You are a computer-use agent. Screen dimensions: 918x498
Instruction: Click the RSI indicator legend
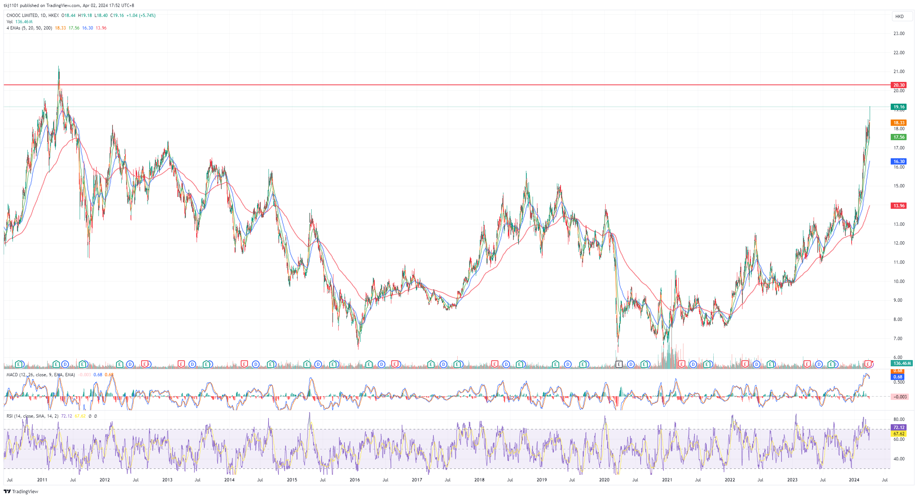(x=32, y=416)
